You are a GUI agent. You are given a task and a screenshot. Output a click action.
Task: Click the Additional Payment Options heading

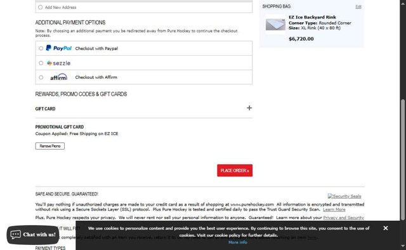click(70, 23)
